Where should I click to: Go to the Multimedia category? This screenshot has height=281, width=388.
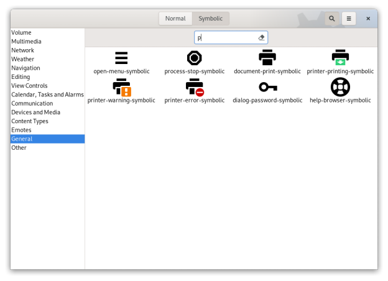(27, 42)
